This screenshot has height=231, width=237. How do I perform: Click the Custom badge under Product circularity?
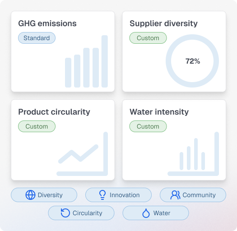[37, 126]
